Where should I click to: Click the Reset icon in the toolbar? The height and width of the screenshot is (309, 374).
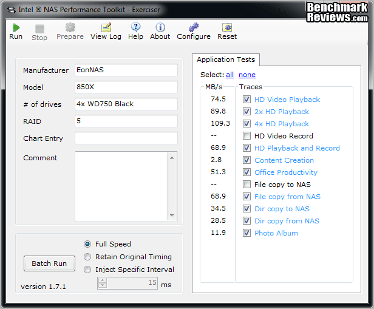(x=227, y=27)
